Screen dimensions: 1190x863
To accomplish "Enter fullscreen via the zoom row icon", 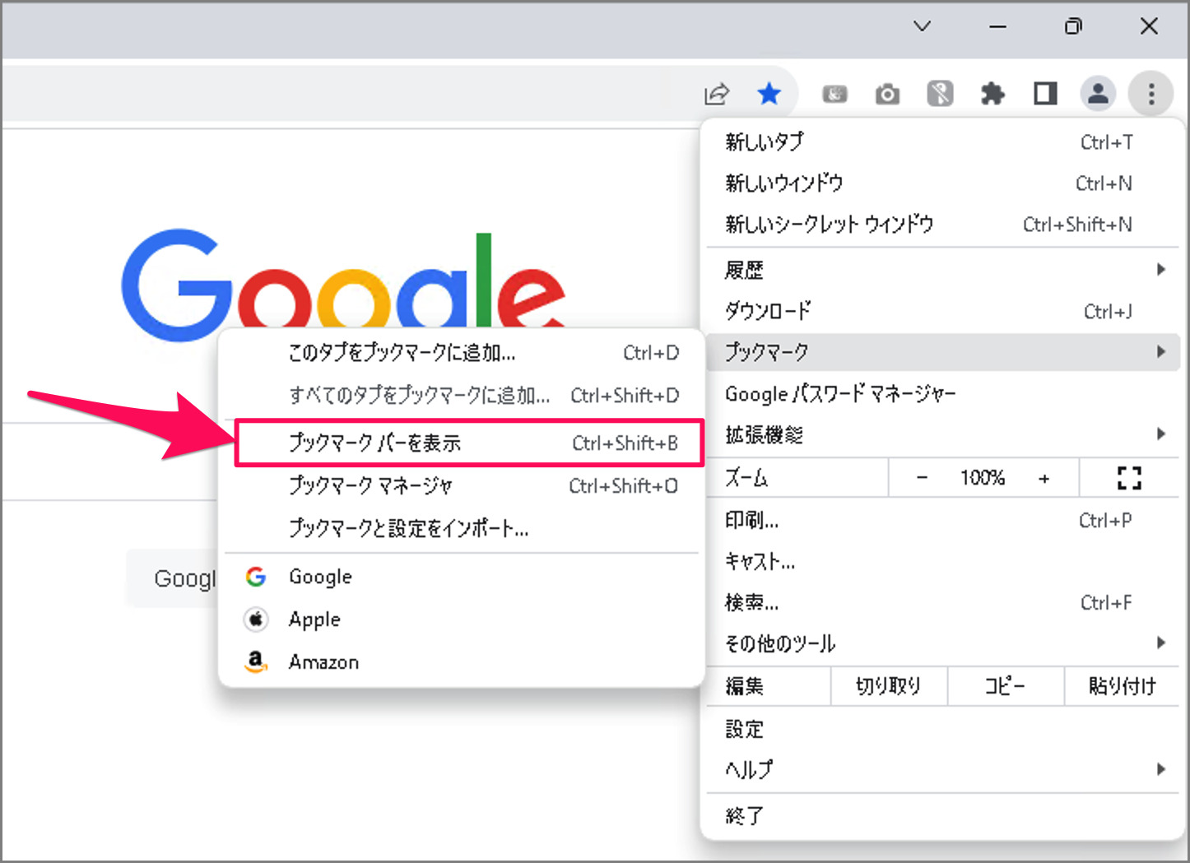I will click(1129, 477).
